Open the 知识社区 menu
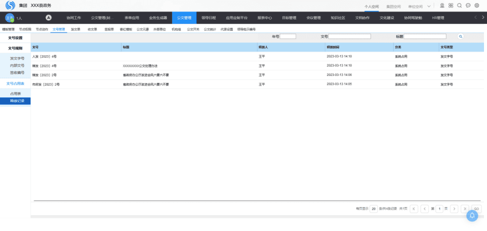Image resolution: width=487 pixels, height=231 pixels. [338, 18]
